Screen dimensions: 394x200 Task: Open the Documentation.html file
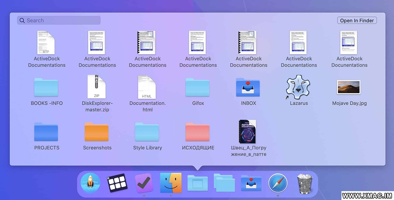[x=147, y=87]
